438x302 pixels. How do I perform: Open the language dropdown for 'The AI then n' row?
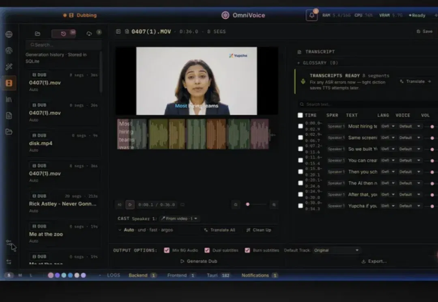(x=388, y=183)
